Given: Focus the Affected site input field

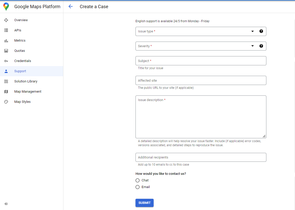Looking at the screenshot, I should click(201, 80).
